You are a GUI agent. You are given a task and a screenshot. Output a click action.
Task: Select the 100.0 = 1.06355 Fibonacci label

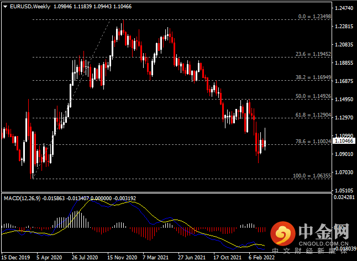tap(312, 176)
